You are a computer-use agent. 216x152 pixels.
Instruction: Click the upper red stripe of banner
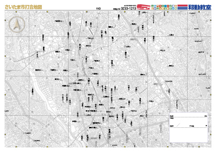(183, 5)
